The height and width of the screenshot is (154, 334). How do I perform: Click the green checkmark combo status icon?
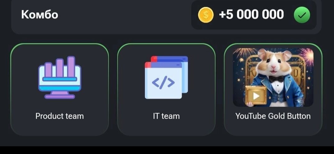pyautogui.click(x=302, y=15)
